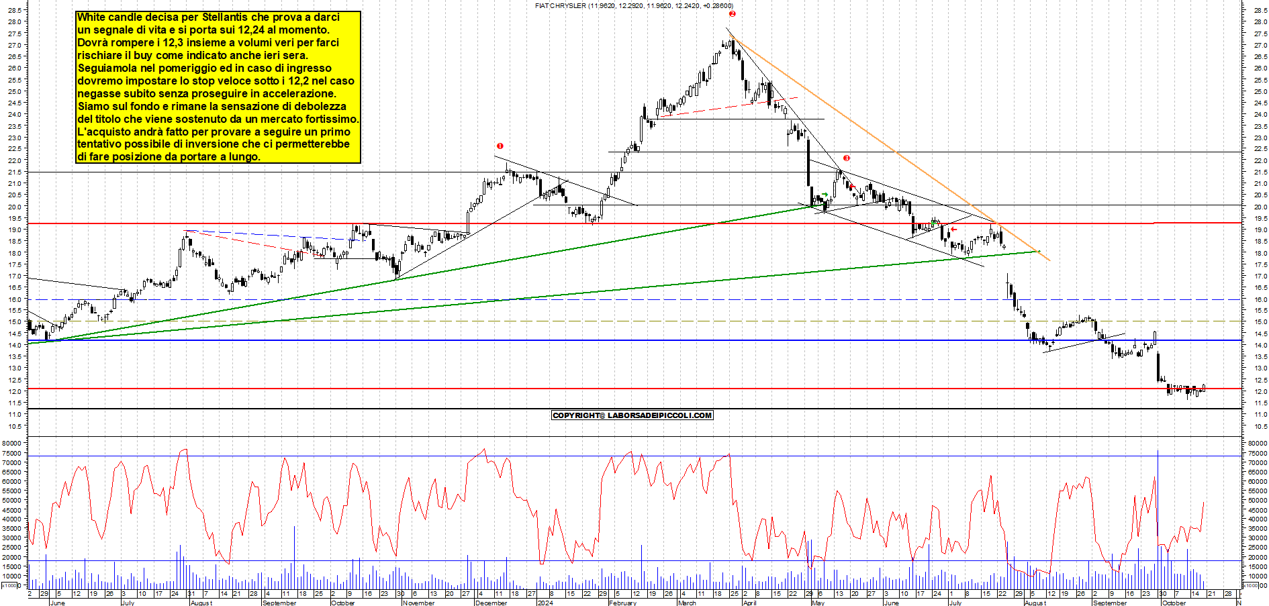Screen dimensions: 1269x606
Task: Click 14.0 on the right price axis
Action: pyautogui.click(x=1260, y=345)
